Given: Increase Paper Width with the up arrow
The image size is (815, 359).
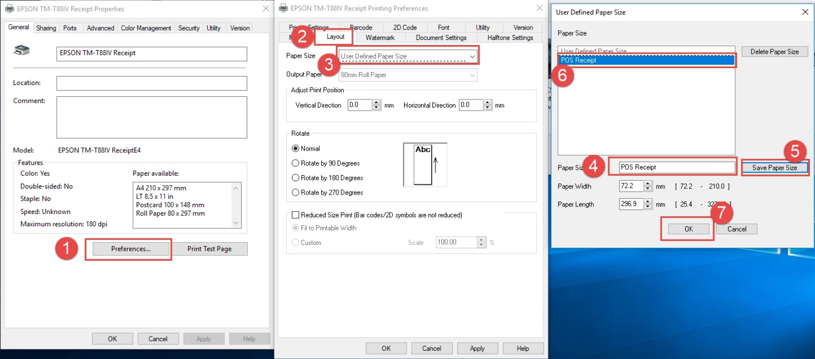Looking at the screenshot, I should [648, 183].
